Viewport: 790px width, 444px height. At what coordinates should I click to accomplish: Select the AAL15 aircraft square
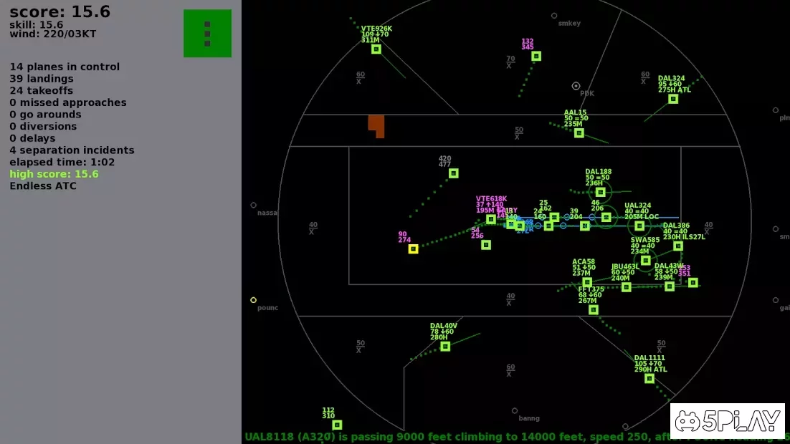[579, 133]
